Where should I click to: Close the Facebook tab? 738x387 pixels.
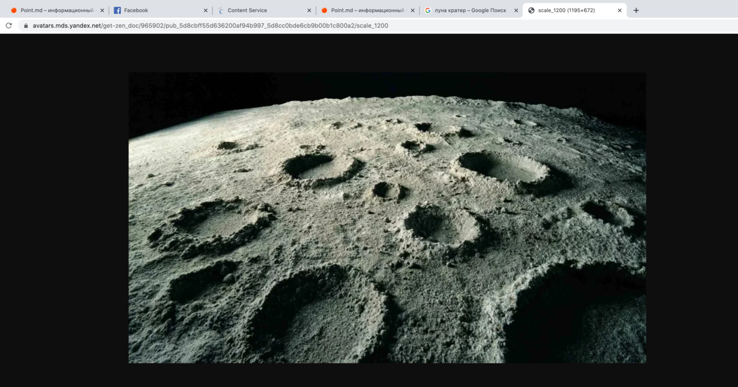pos(206,10)
